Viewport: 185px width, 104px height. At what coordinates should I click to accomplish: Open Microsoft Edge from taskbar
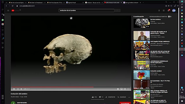click(182, 10)
